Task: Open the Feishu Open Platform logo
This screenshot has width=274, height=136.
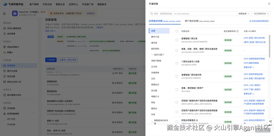Action: tap(13, 4)
